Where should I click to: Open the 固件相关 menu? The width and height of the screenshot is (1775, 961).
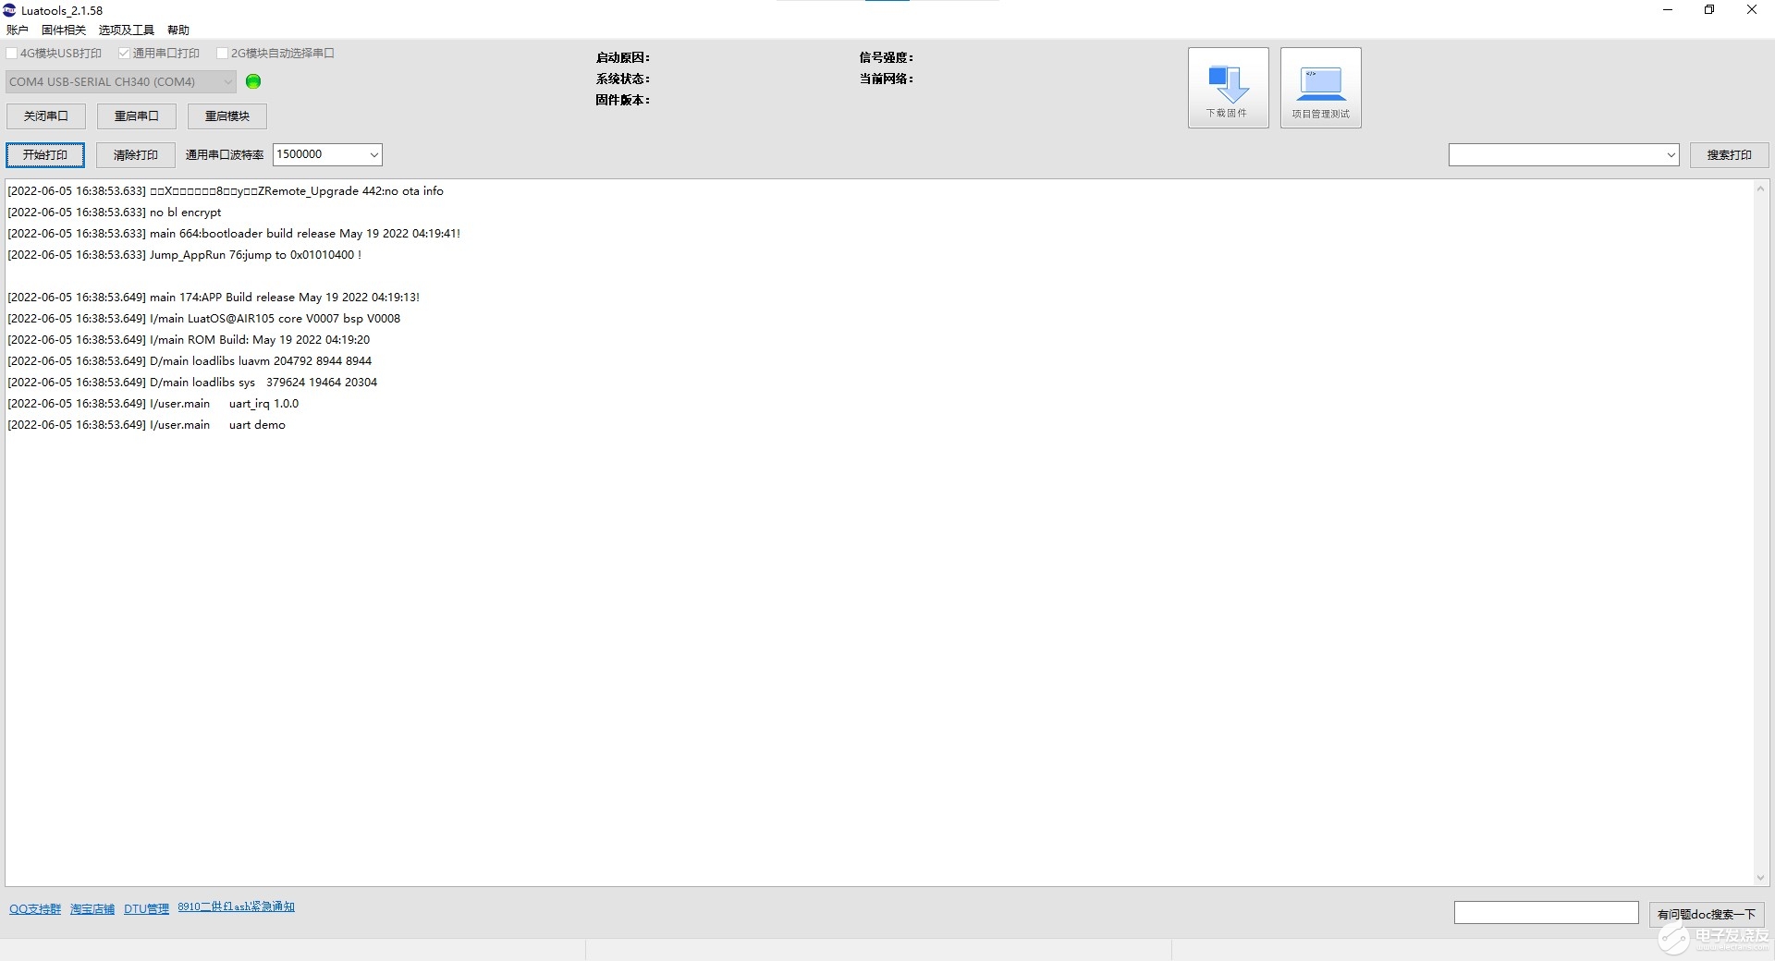[64, 30]
